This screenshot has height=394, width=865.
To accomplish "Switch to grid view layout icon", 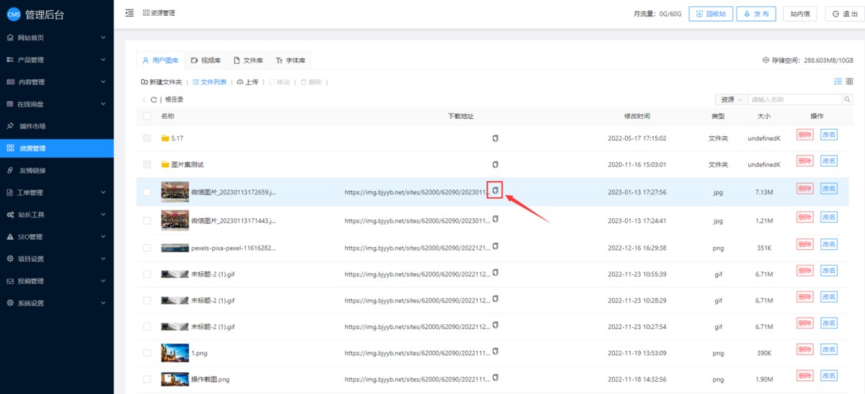I will (x=849, y=82).
